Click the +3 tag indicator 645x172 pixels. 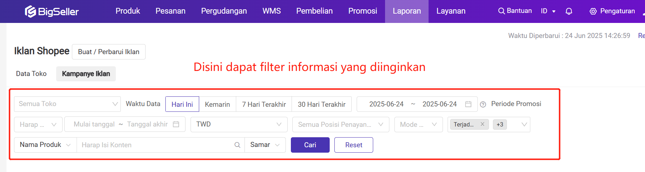tap(500, 124)
